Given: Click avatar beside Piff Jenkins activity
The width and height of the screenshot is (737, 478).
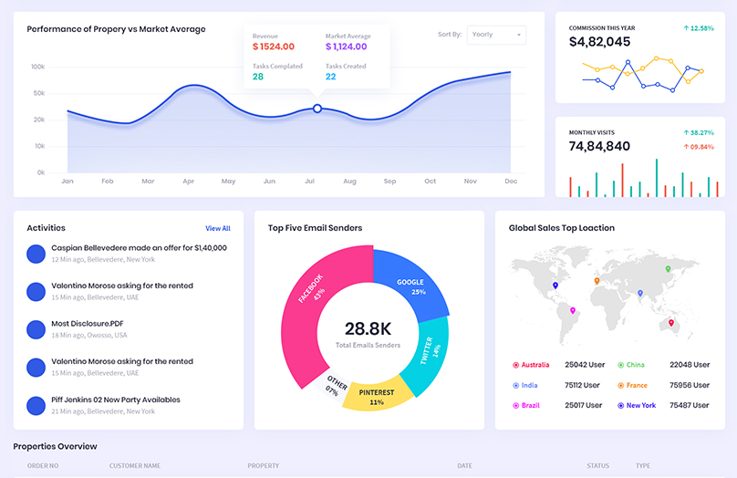Looking at the screenshot, I should [36, 406].
